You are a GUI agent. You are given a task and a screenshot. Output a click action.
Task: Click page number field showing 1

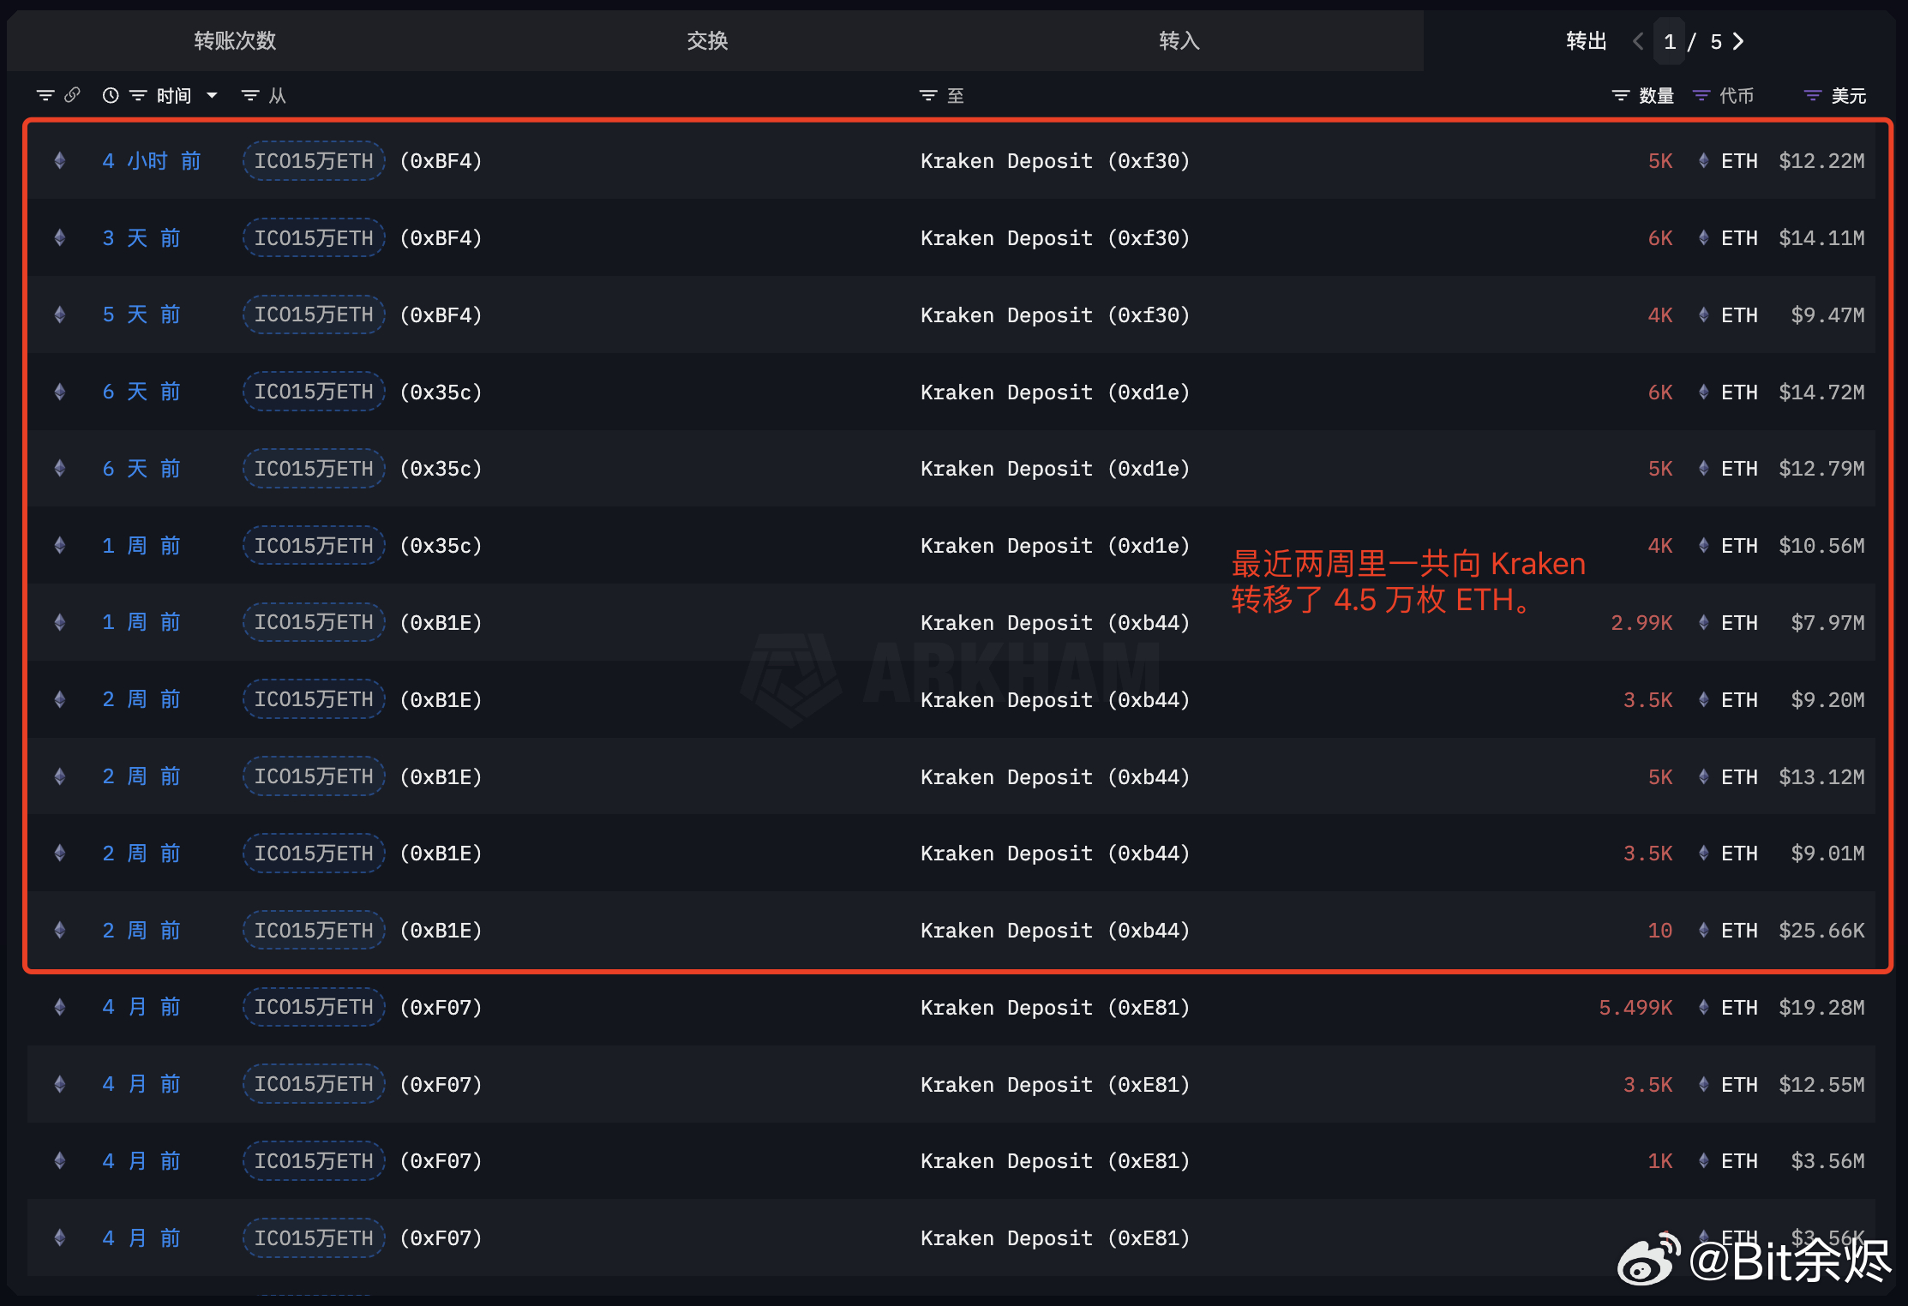pos(1670,42)
